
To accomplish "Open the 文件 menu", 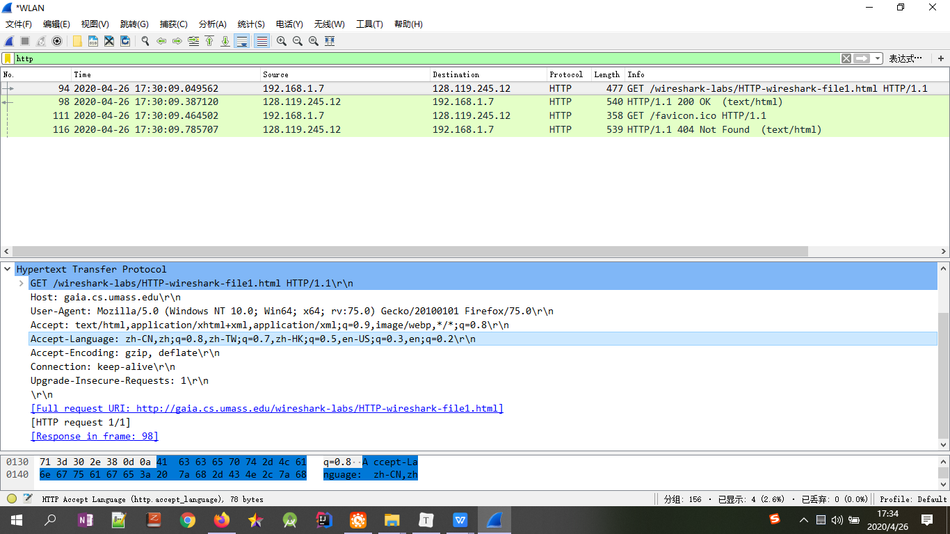I will point(18,24).
